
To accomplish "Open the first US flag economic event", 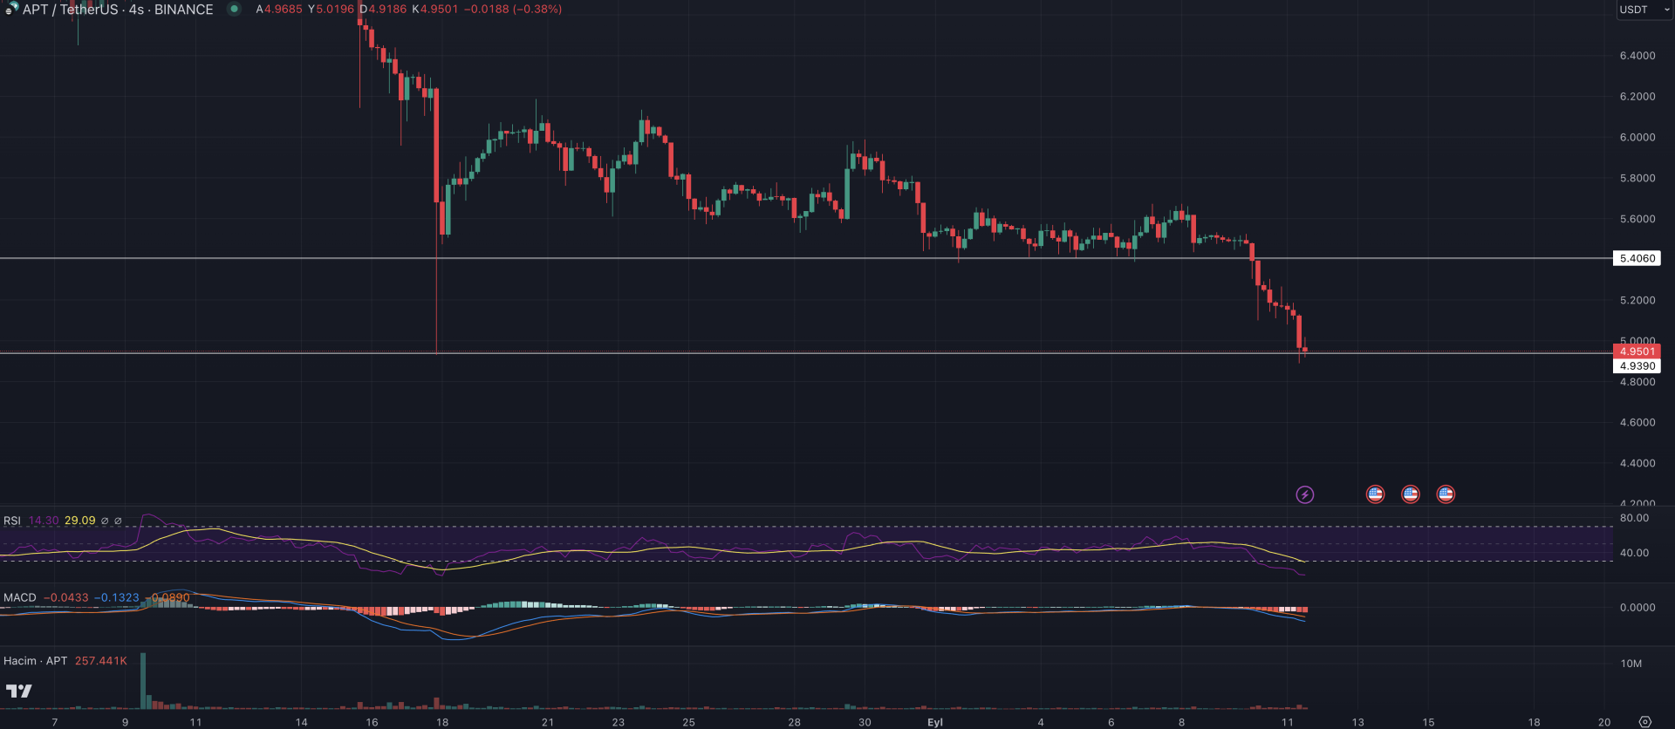I will coord(1375,494).
